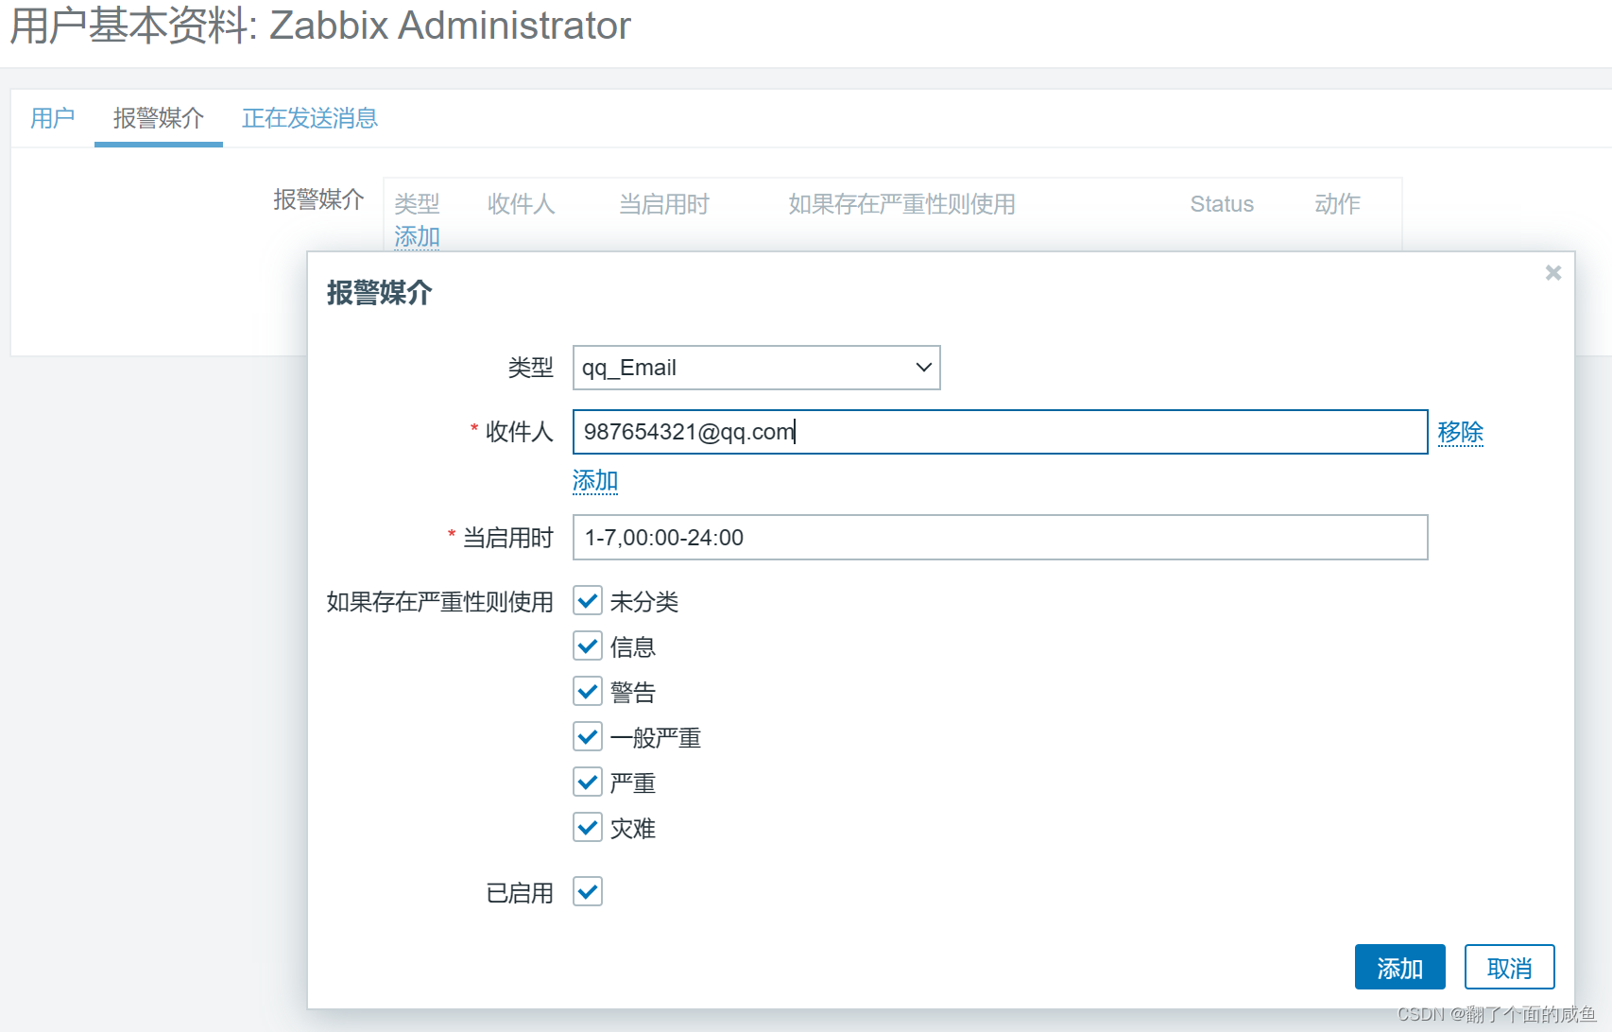1612x1032 pixels.
Task: Toggle the 严重 severity checkbox
Action: [588, 783]
